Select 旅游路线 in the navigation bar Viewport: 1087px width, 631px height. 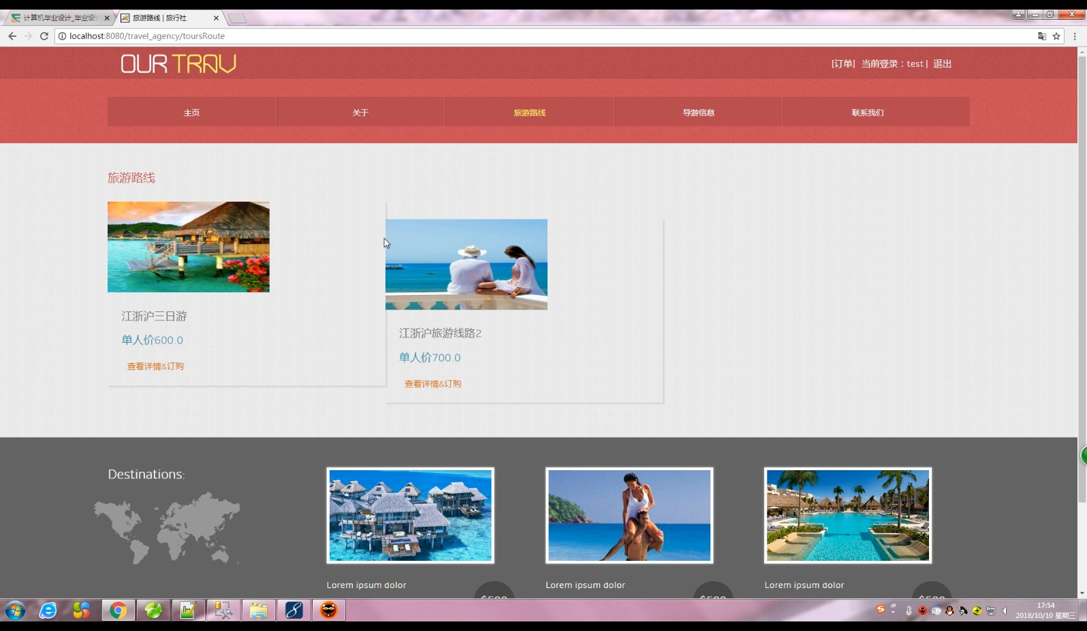[529, 112]
